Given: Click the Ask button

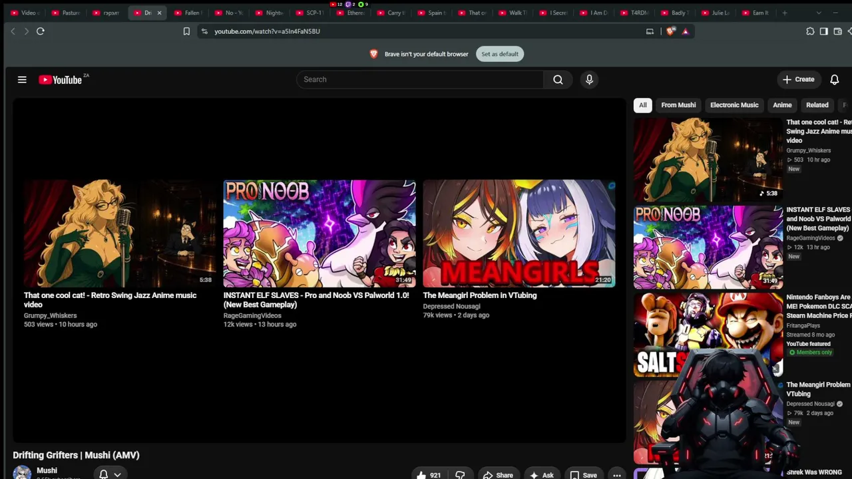Looking at the screenshot, I should tap(542, 475).
